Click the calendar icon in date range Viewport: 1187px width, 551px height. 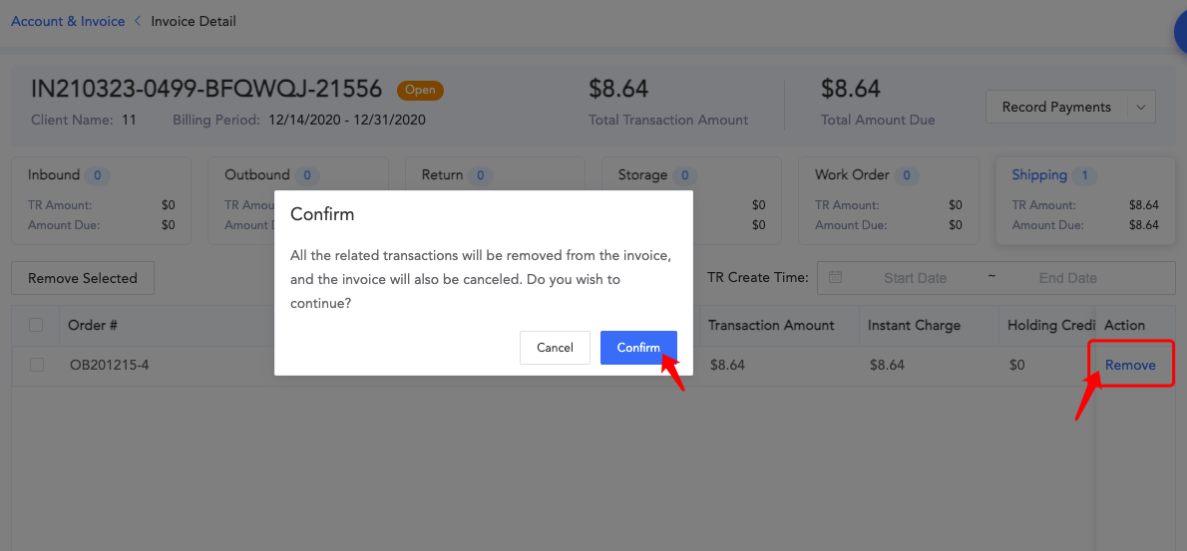tap(835, 277)
